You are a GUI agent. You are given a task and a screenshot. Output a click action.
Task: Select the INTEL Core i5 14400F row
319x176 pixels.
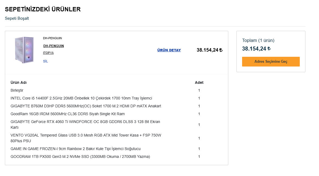tap(116, 98)
